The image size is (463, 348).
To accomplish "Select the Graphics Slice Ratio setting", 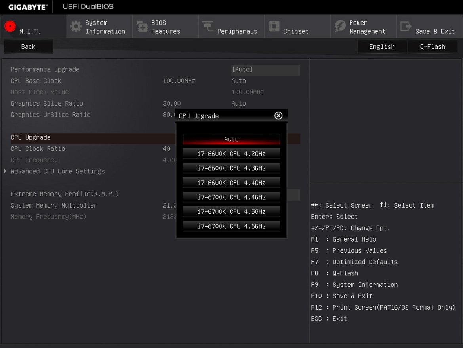I will pos(47,103).
